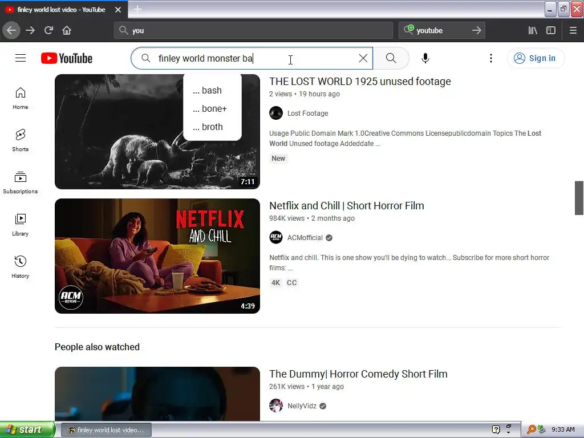Click the "People also watched" heading
Viewport: 584px width, 438px height.
pos(97,347)
